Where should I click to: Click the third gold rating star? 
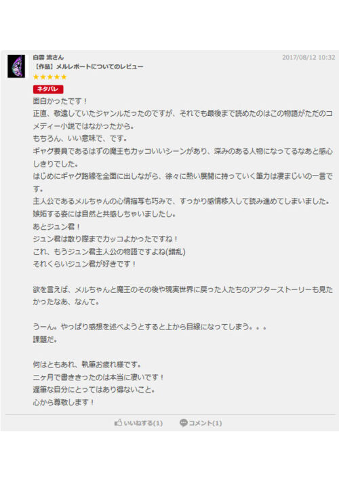pyautogui.click(x=49, y=77)
